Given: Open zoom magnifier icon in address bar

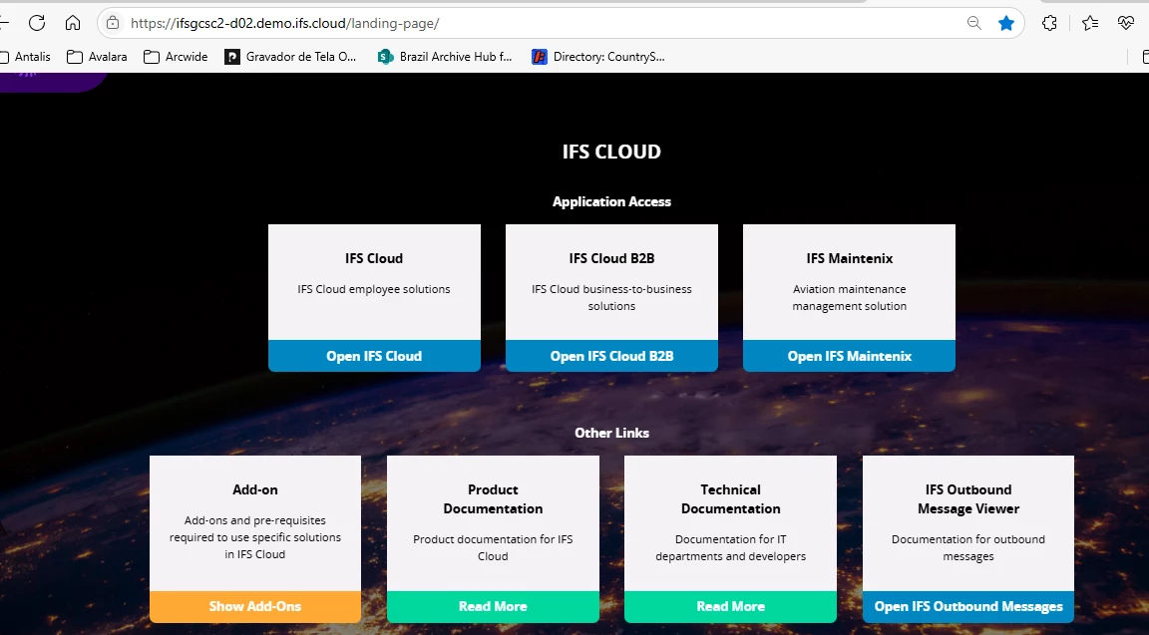Looking at the screenshot, I should [x=973, y=24].
